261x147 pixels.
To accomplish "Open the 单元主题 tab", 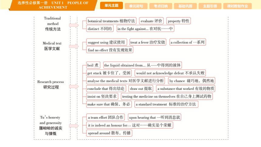I will click(111, 5).
